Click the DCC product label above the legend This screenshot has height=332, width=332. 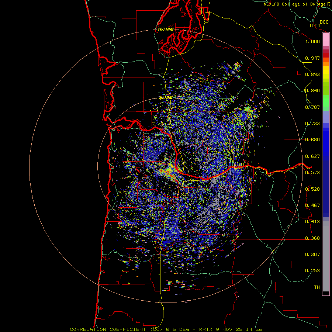tap(324, 22)
